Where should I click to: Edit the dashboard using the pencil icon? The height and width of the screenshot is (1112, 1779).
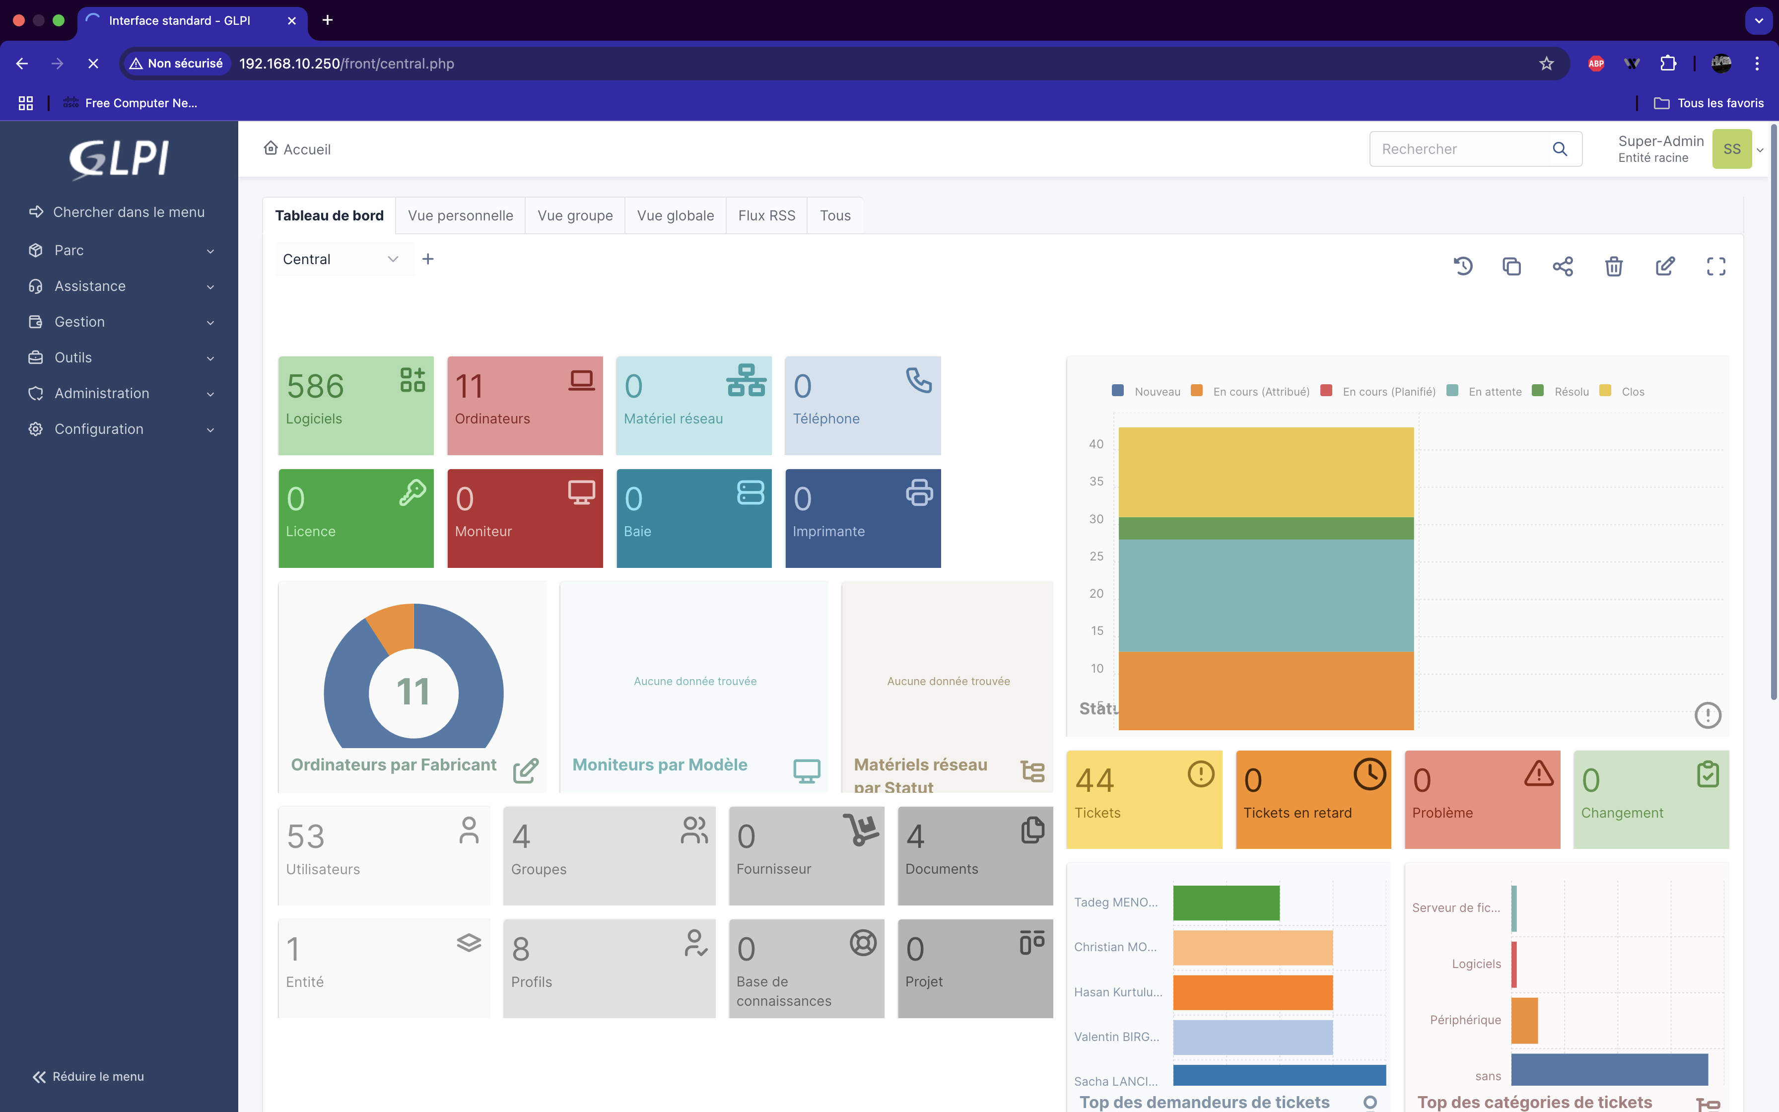1665,266
